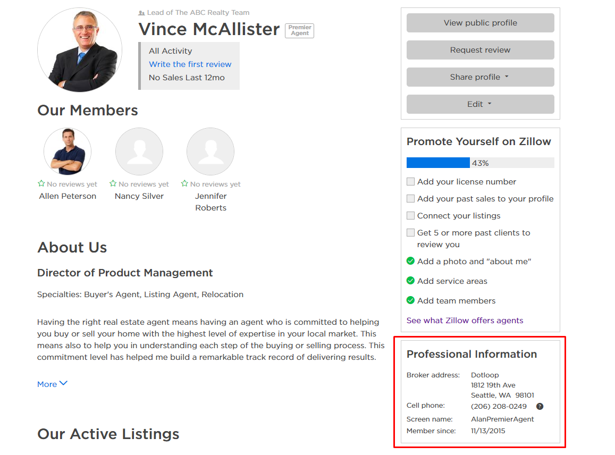This screenshot has width=615, height=455.
Task: Click the star icon above Jennifer Roberts
Action: [184, 184]
